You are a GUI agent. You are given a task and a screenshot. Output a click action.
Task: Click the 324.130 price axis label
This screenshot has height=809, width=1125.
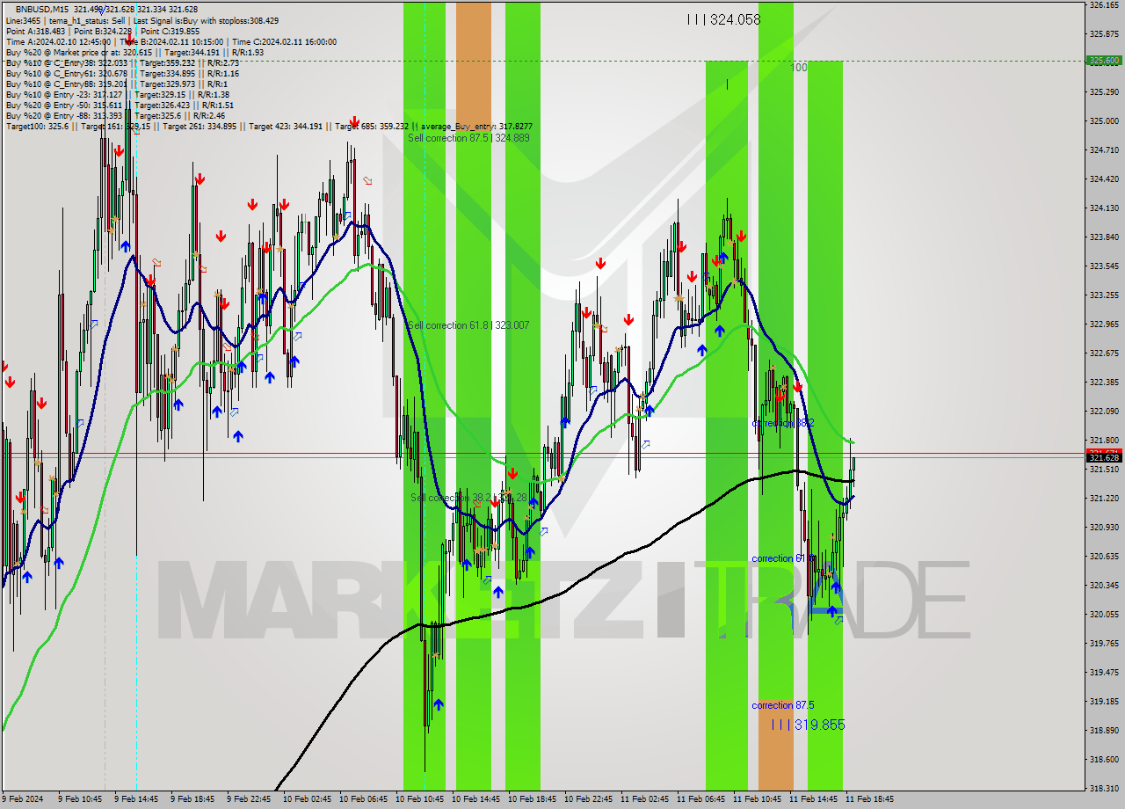[x=1104, y=208]
